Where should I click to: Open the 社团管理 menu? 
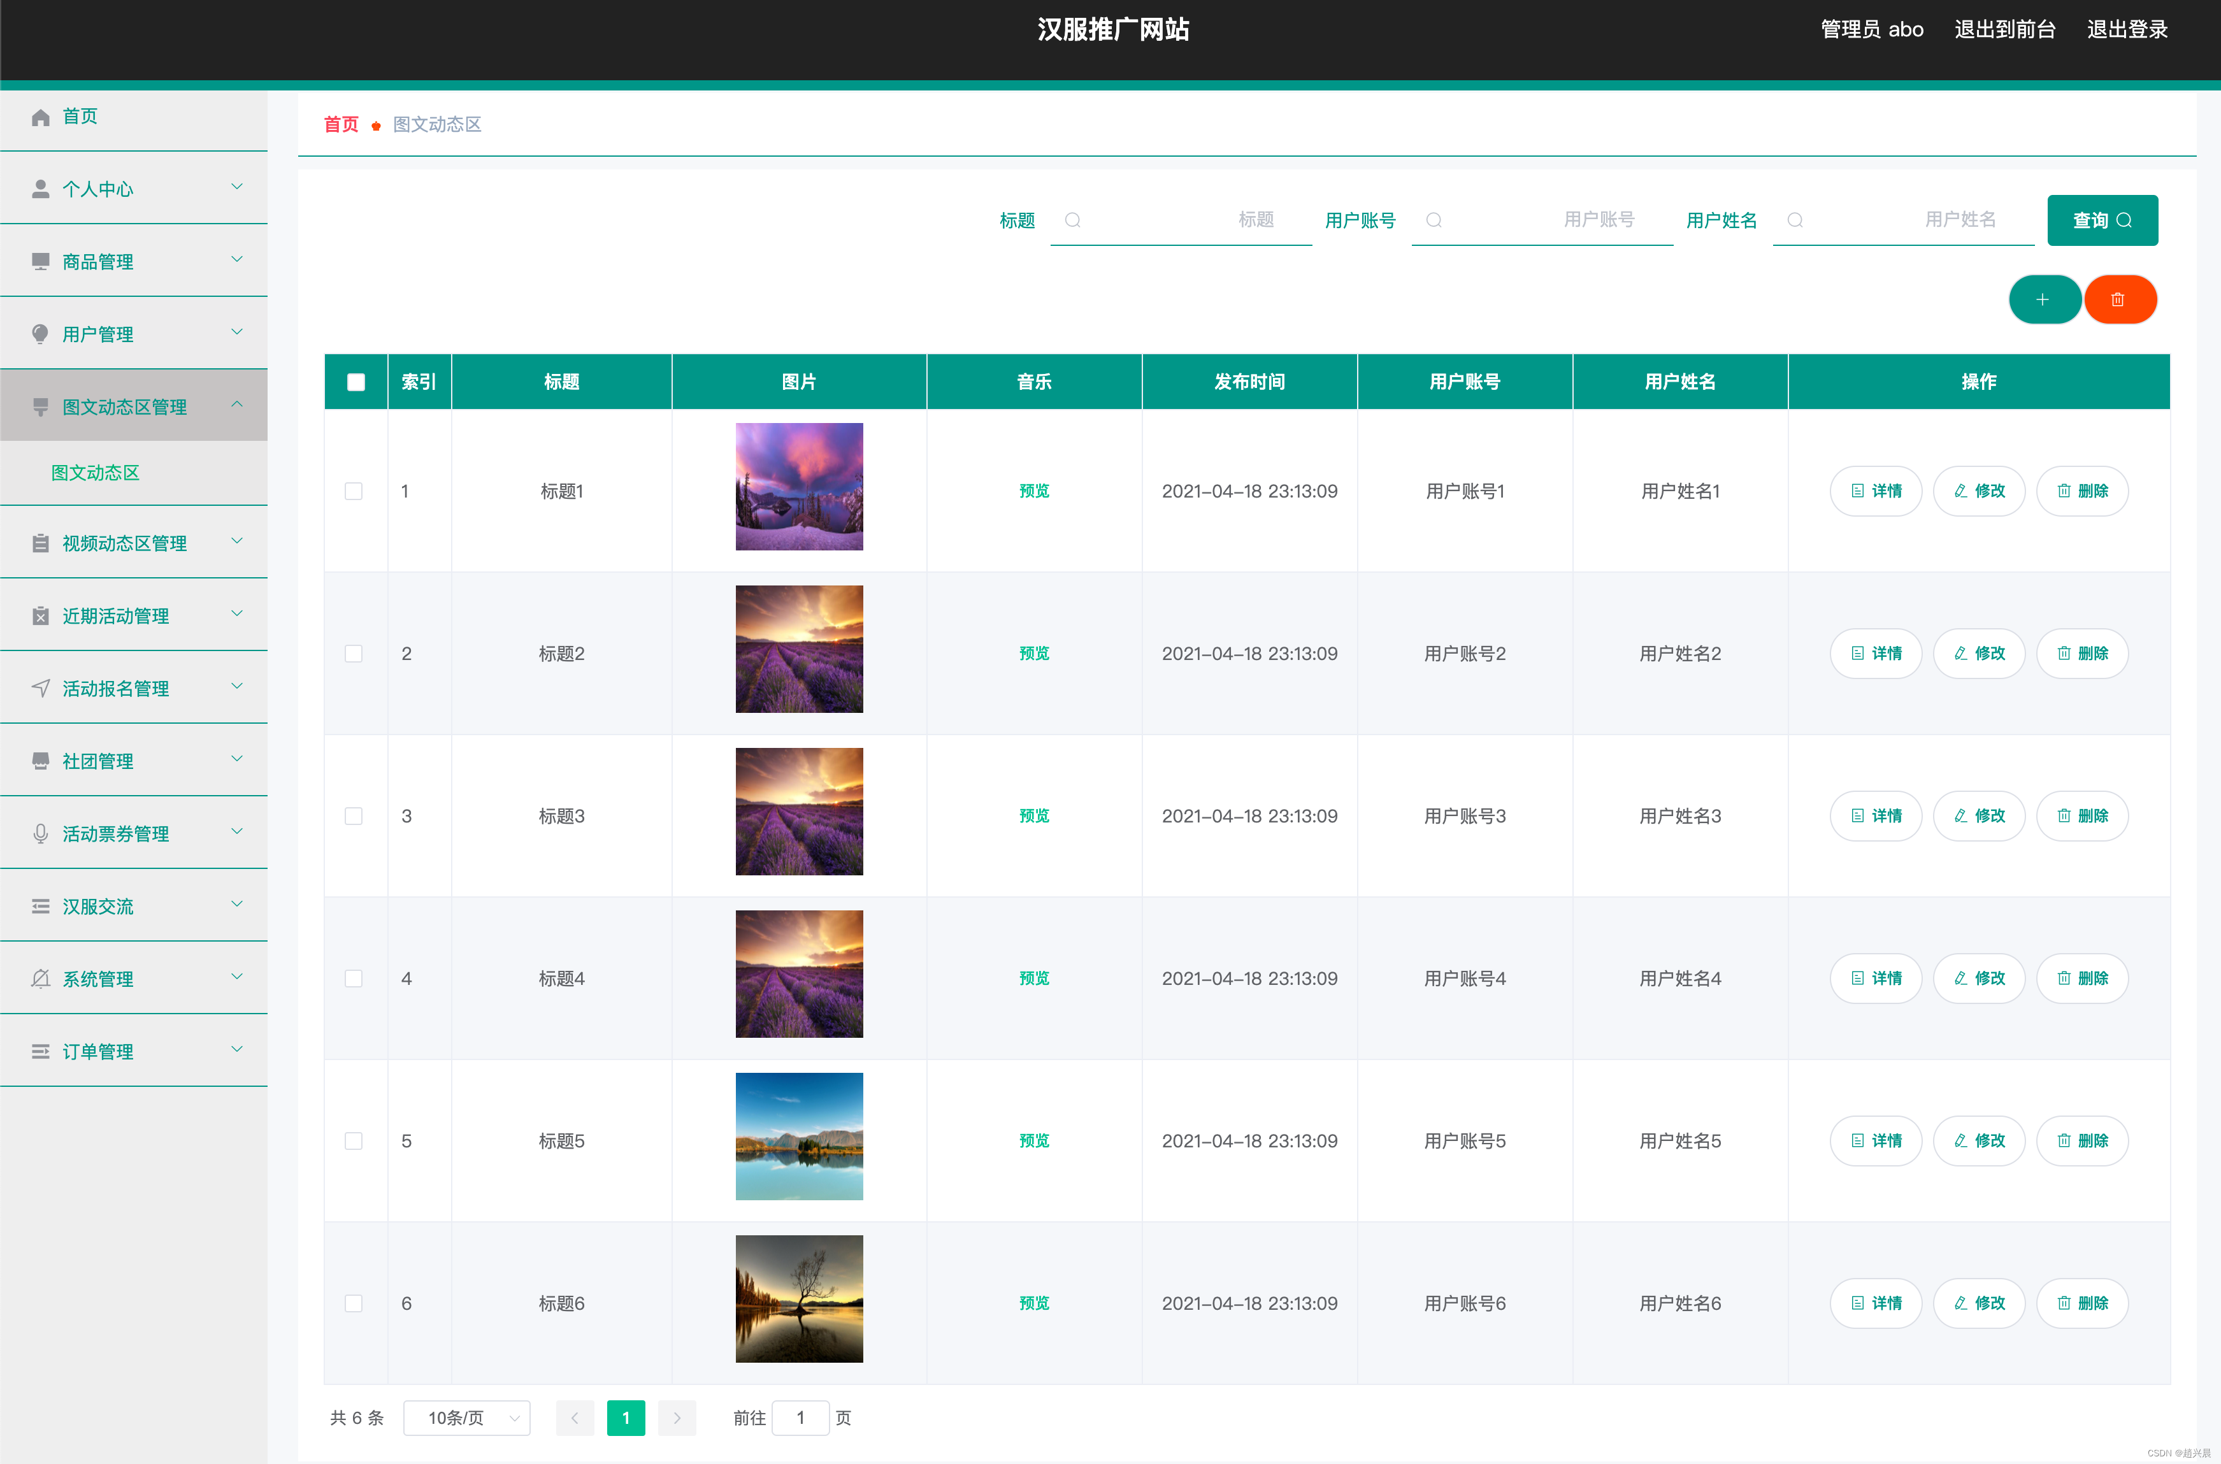134,761
